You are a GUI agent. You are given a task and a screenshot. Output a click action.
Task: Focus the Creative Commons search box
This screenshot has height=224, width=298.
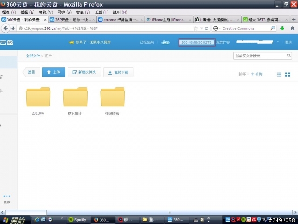pos(244,28)
